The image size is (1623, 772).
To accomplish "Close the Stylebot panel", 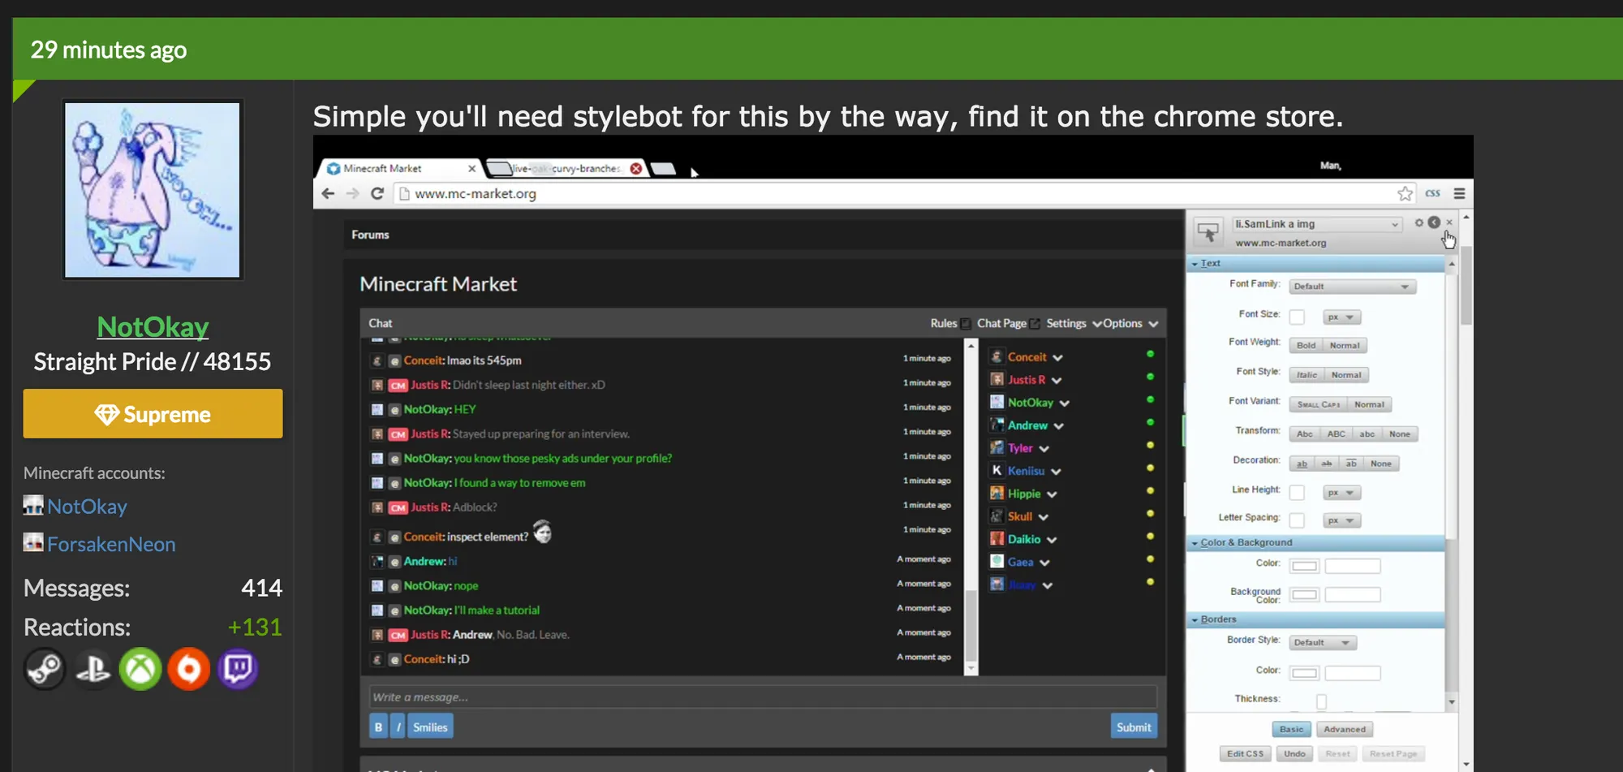I will click(1449, 222).
